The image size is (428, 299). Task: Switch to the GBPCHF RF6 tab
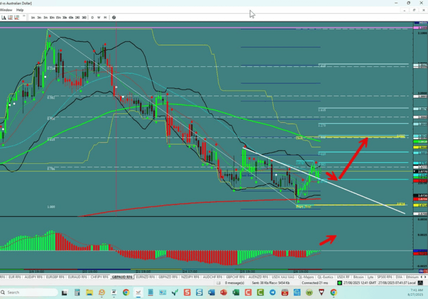click(x=235, y=277)
